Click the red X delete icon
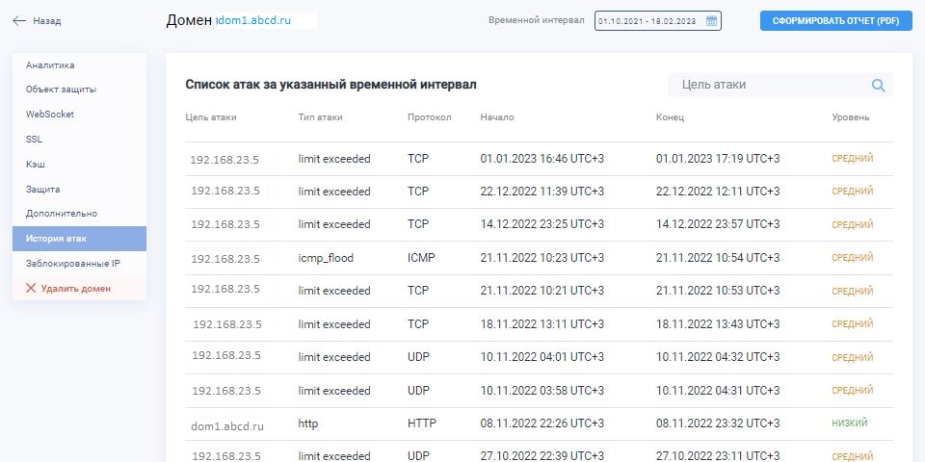 click(31, 288)
